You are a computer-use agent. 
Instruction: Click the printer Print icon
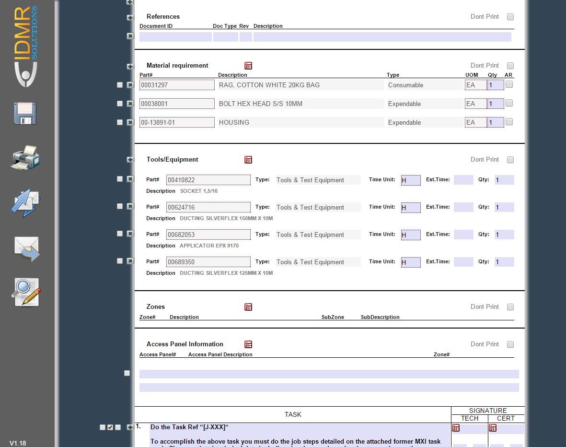tap(25, 157)
